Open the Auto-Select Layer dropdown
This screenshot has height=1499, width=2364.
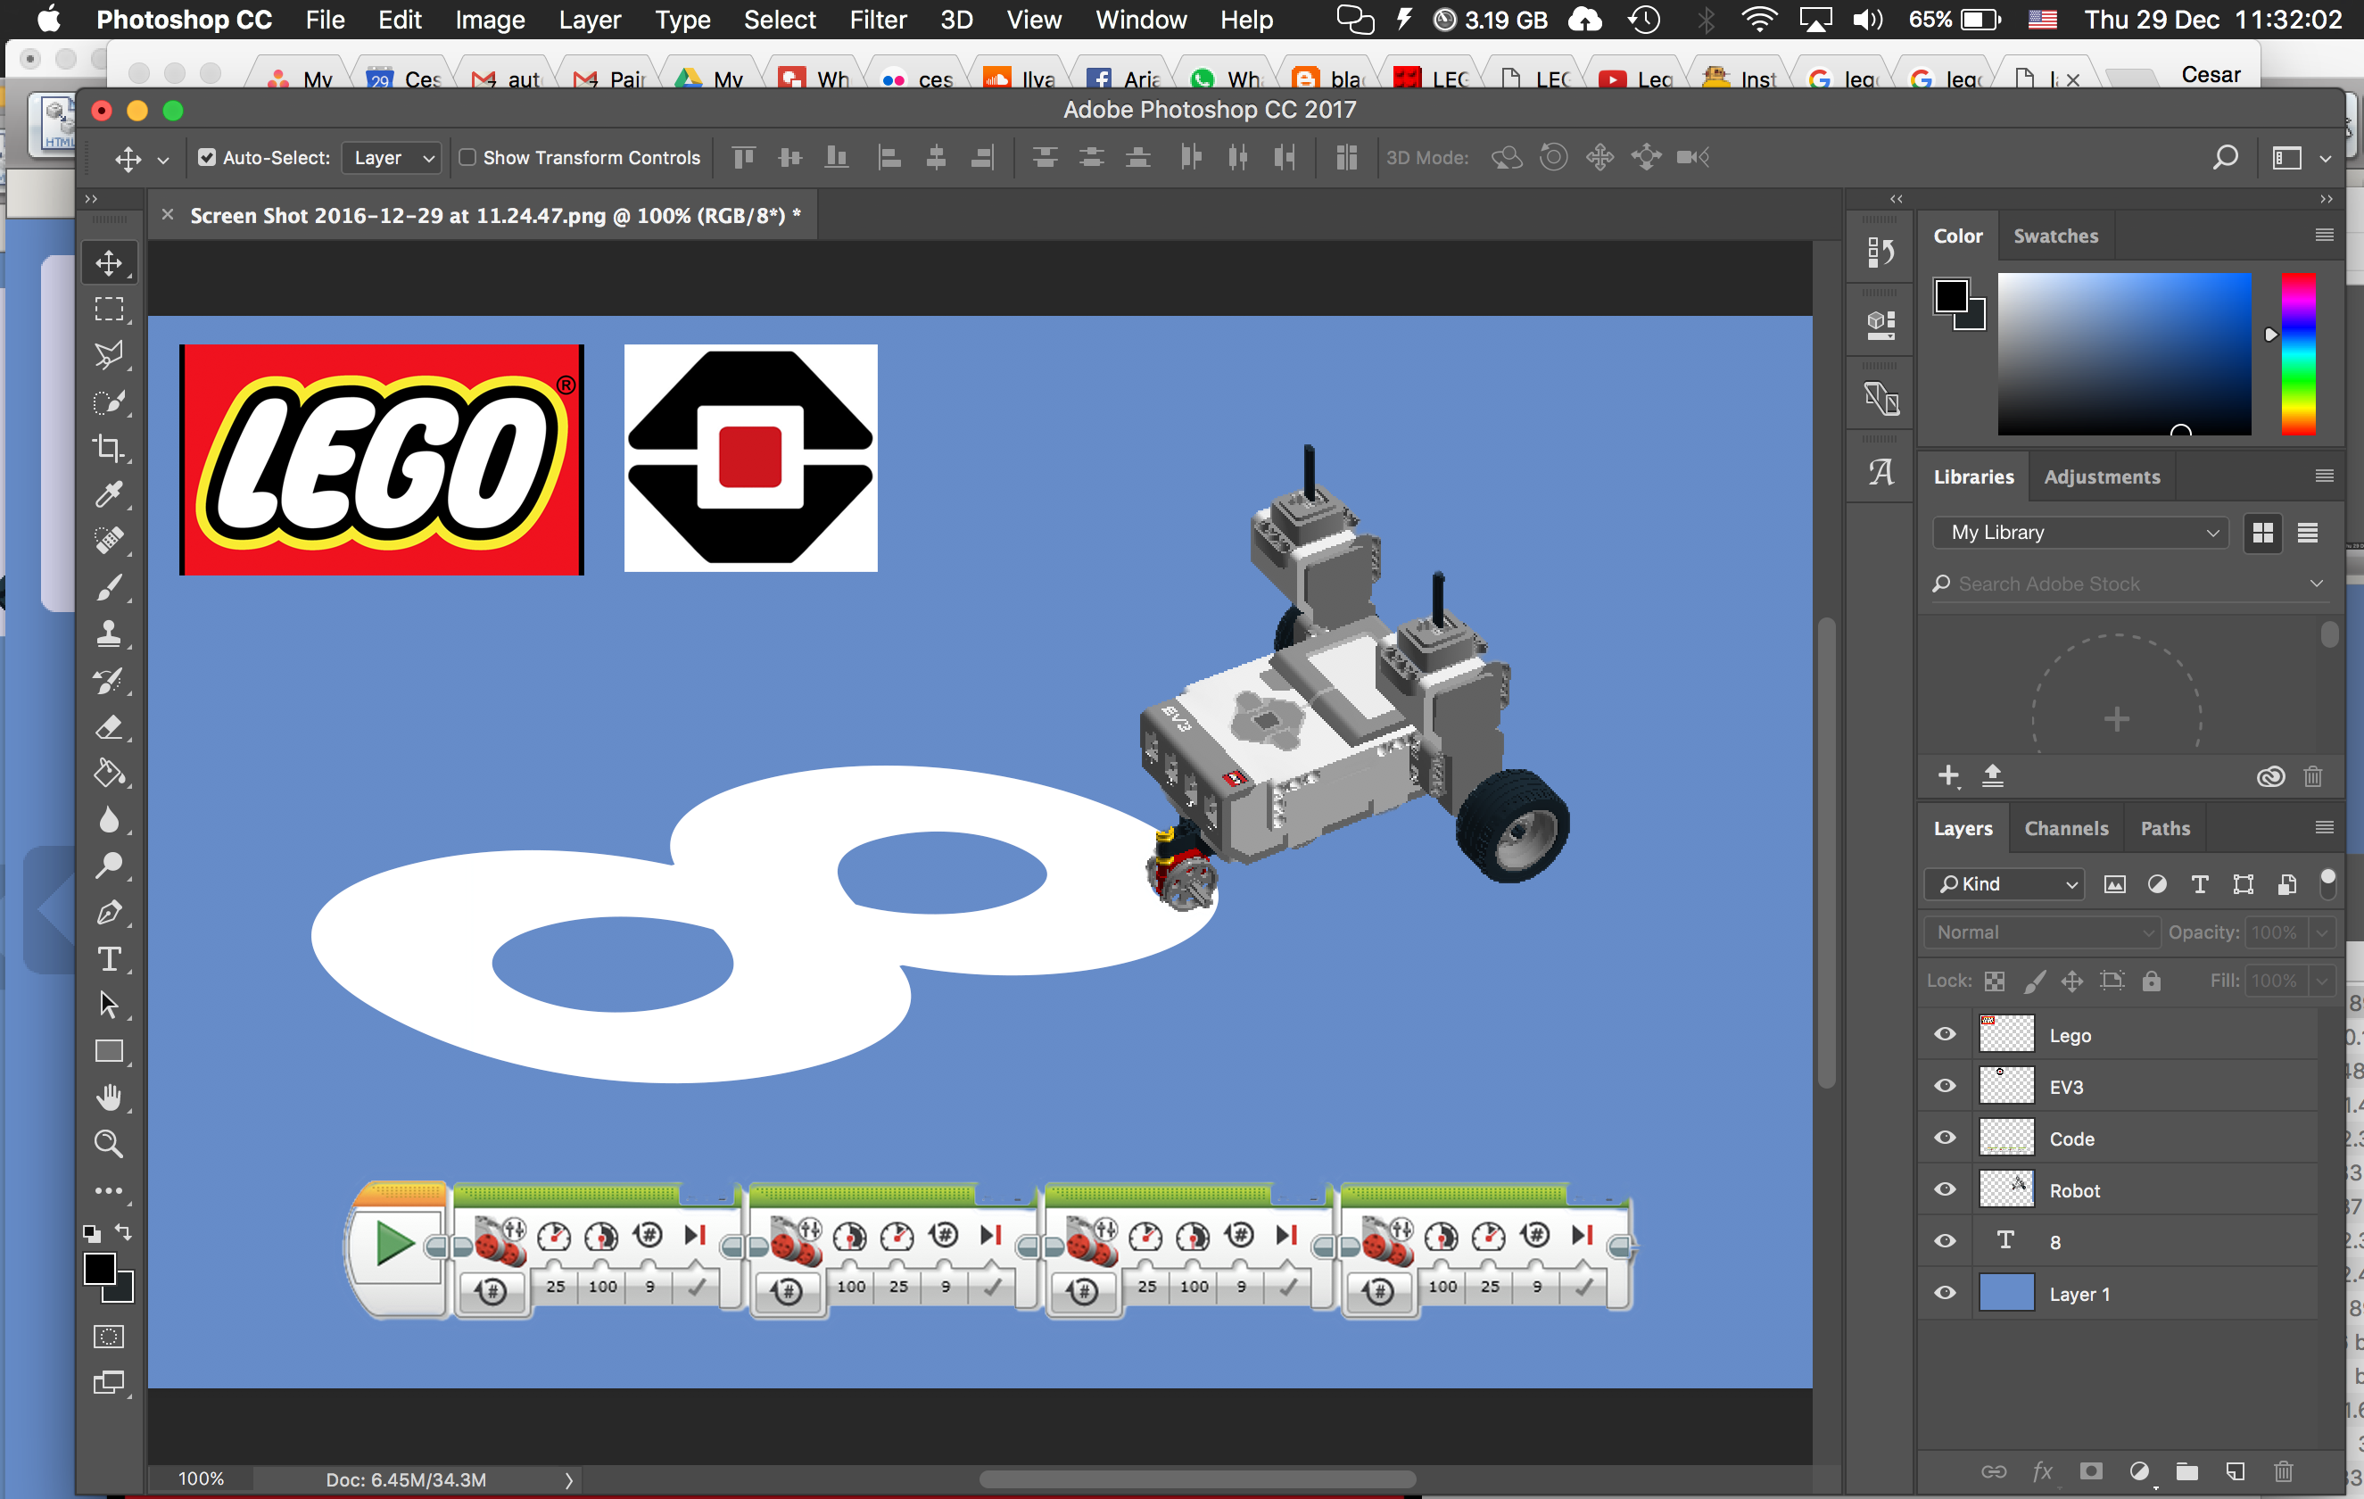coord(393,157)
